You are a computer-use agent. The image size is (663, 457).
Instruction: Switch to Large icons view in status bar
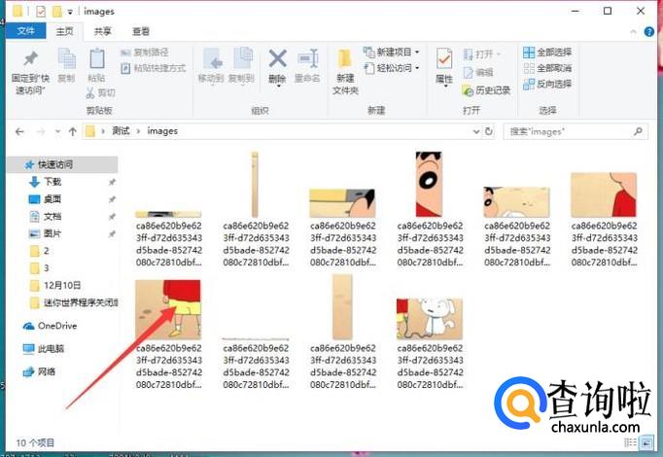pos(646,442)
